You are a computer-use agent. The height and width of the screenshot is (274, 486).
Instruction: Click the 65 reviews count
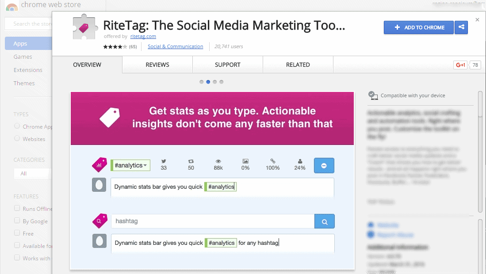133,47
